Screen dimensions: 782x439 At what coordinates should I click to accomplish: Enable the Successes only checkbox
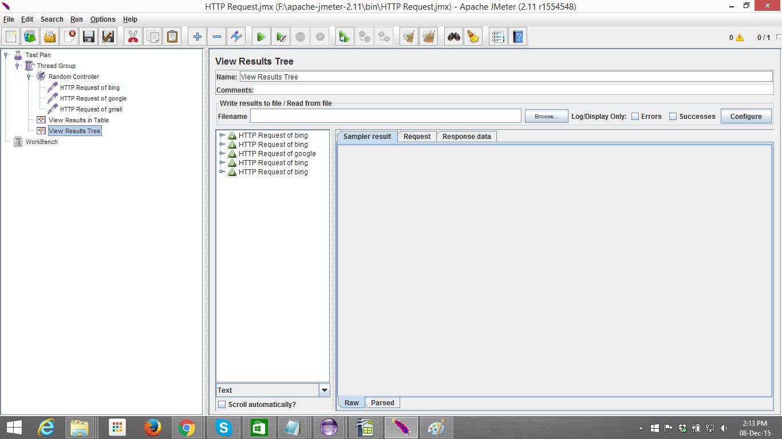673,117
